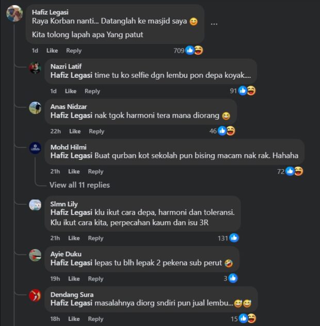Open like reaction icon on Ayie Duku's reply

[x=233, y=278]
